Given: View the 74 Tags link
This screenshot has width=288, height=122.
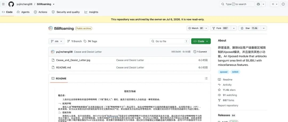Looking at the screenshot, I should (x=90, y=41).
